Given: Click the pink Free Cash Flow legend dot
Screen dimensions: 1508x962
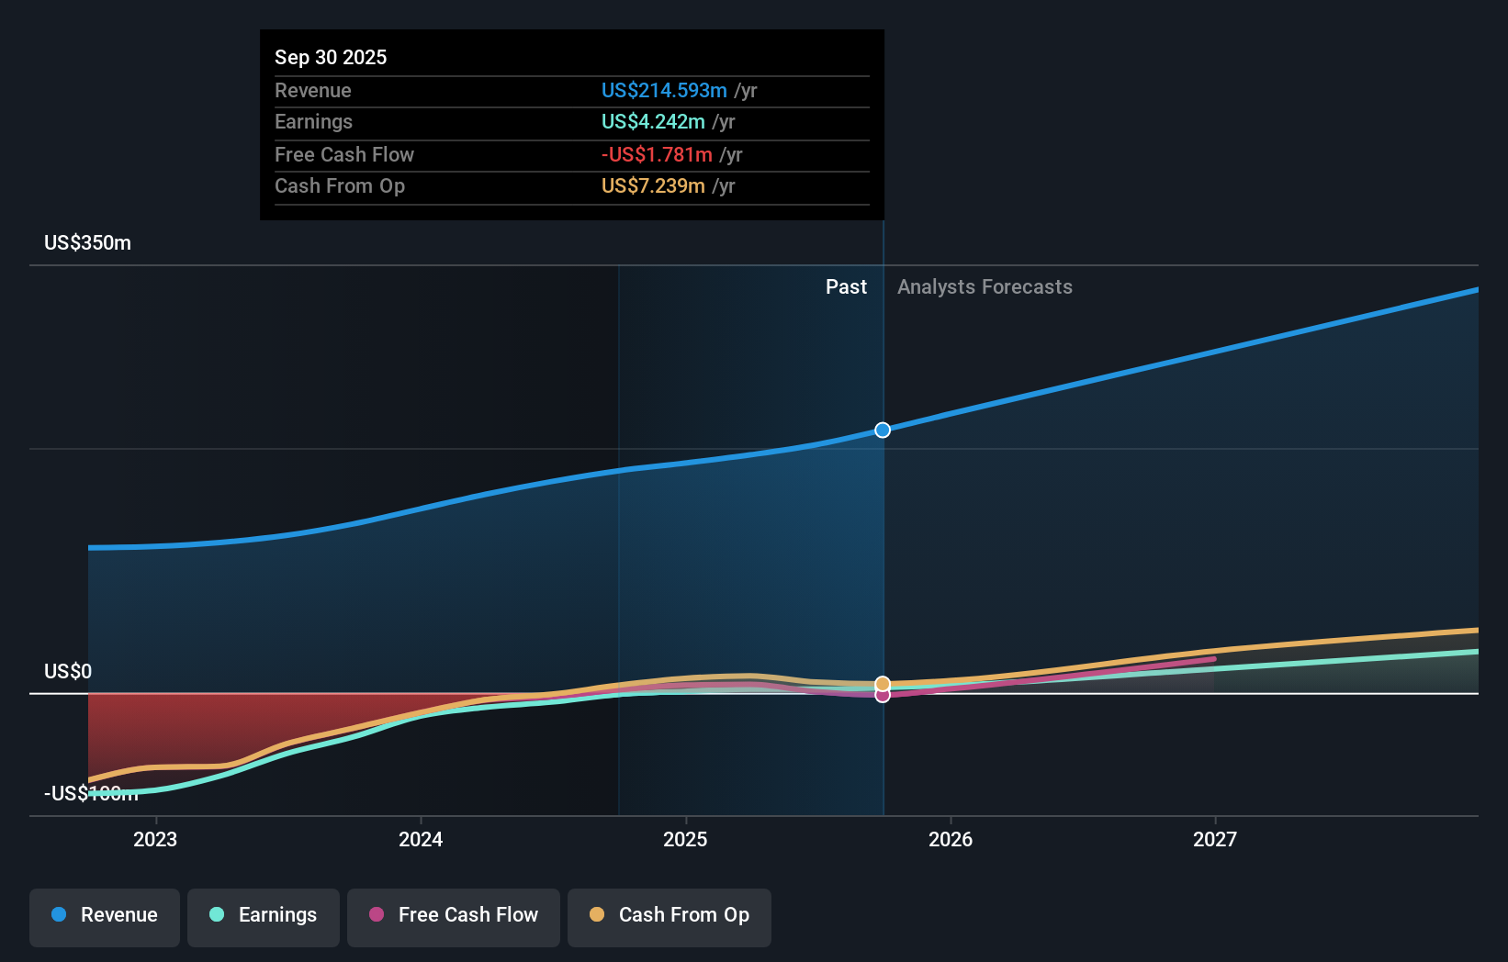Looking at the screenshot, I should [x=376, y=915].
